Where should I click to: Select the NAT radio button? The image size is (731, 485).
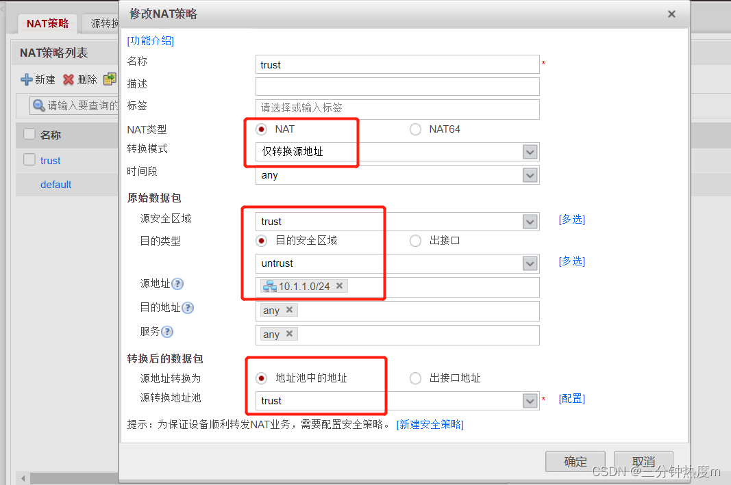coord(262,129)
